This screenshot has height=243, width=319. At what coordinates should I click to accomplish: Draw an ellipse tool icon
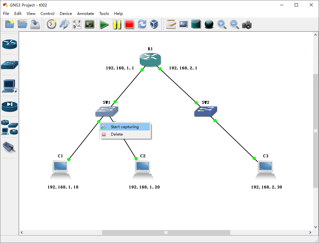click(x=209, y=24)
